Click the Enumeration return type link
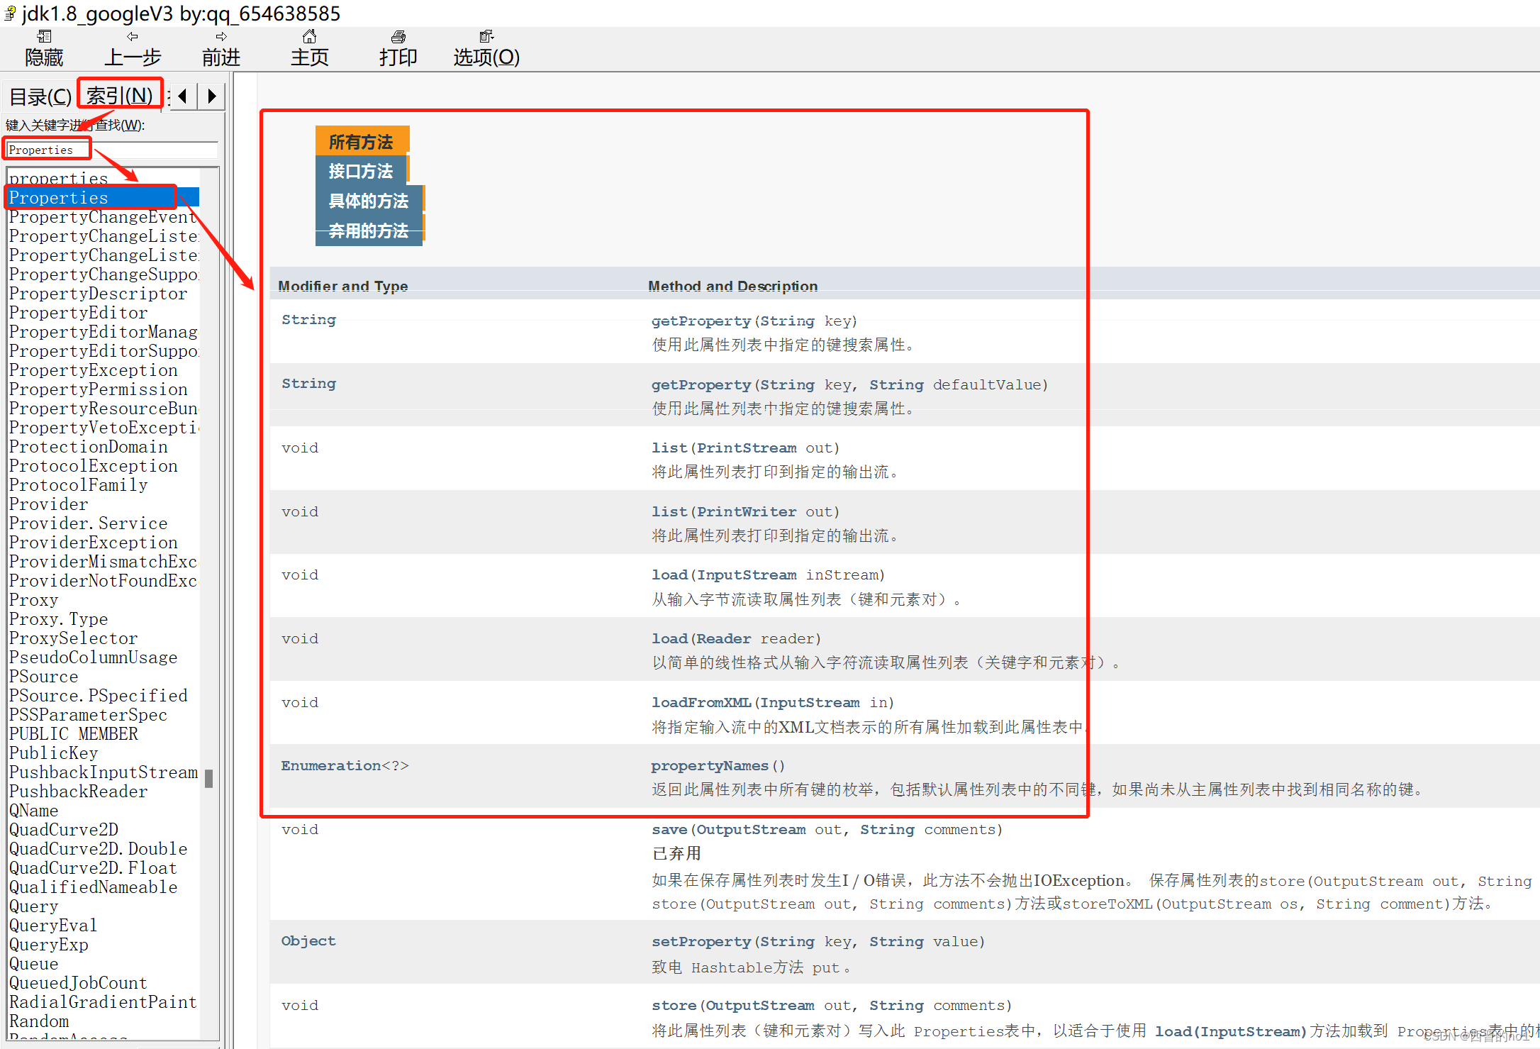 pyautogui.click(x=331, y=766)
